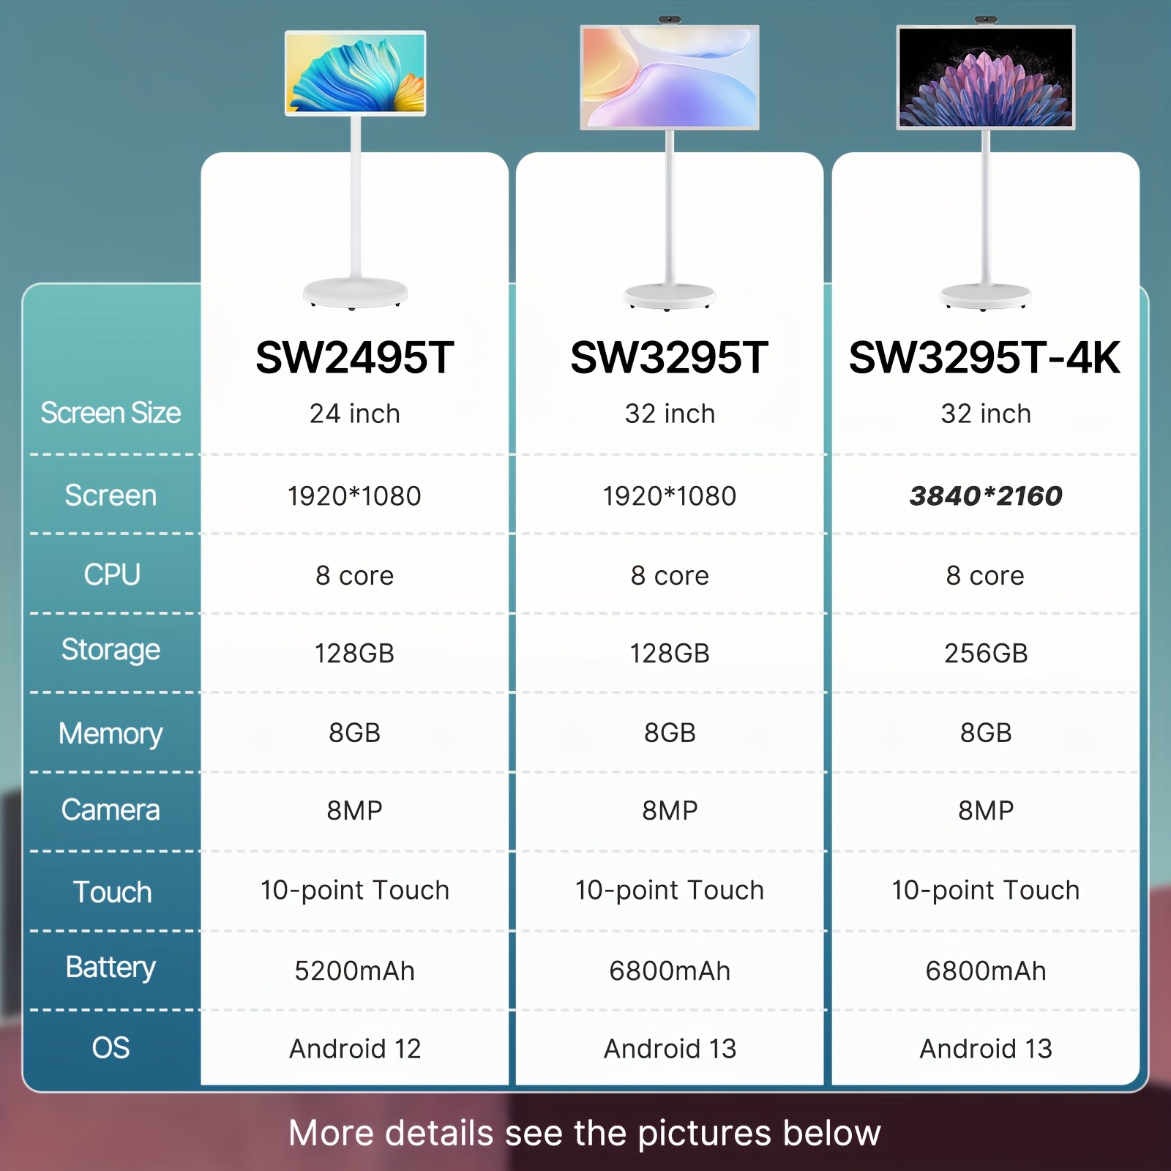1171x1171 pixels.
Task: Click the Memory row label
Action: pos(111,733)
